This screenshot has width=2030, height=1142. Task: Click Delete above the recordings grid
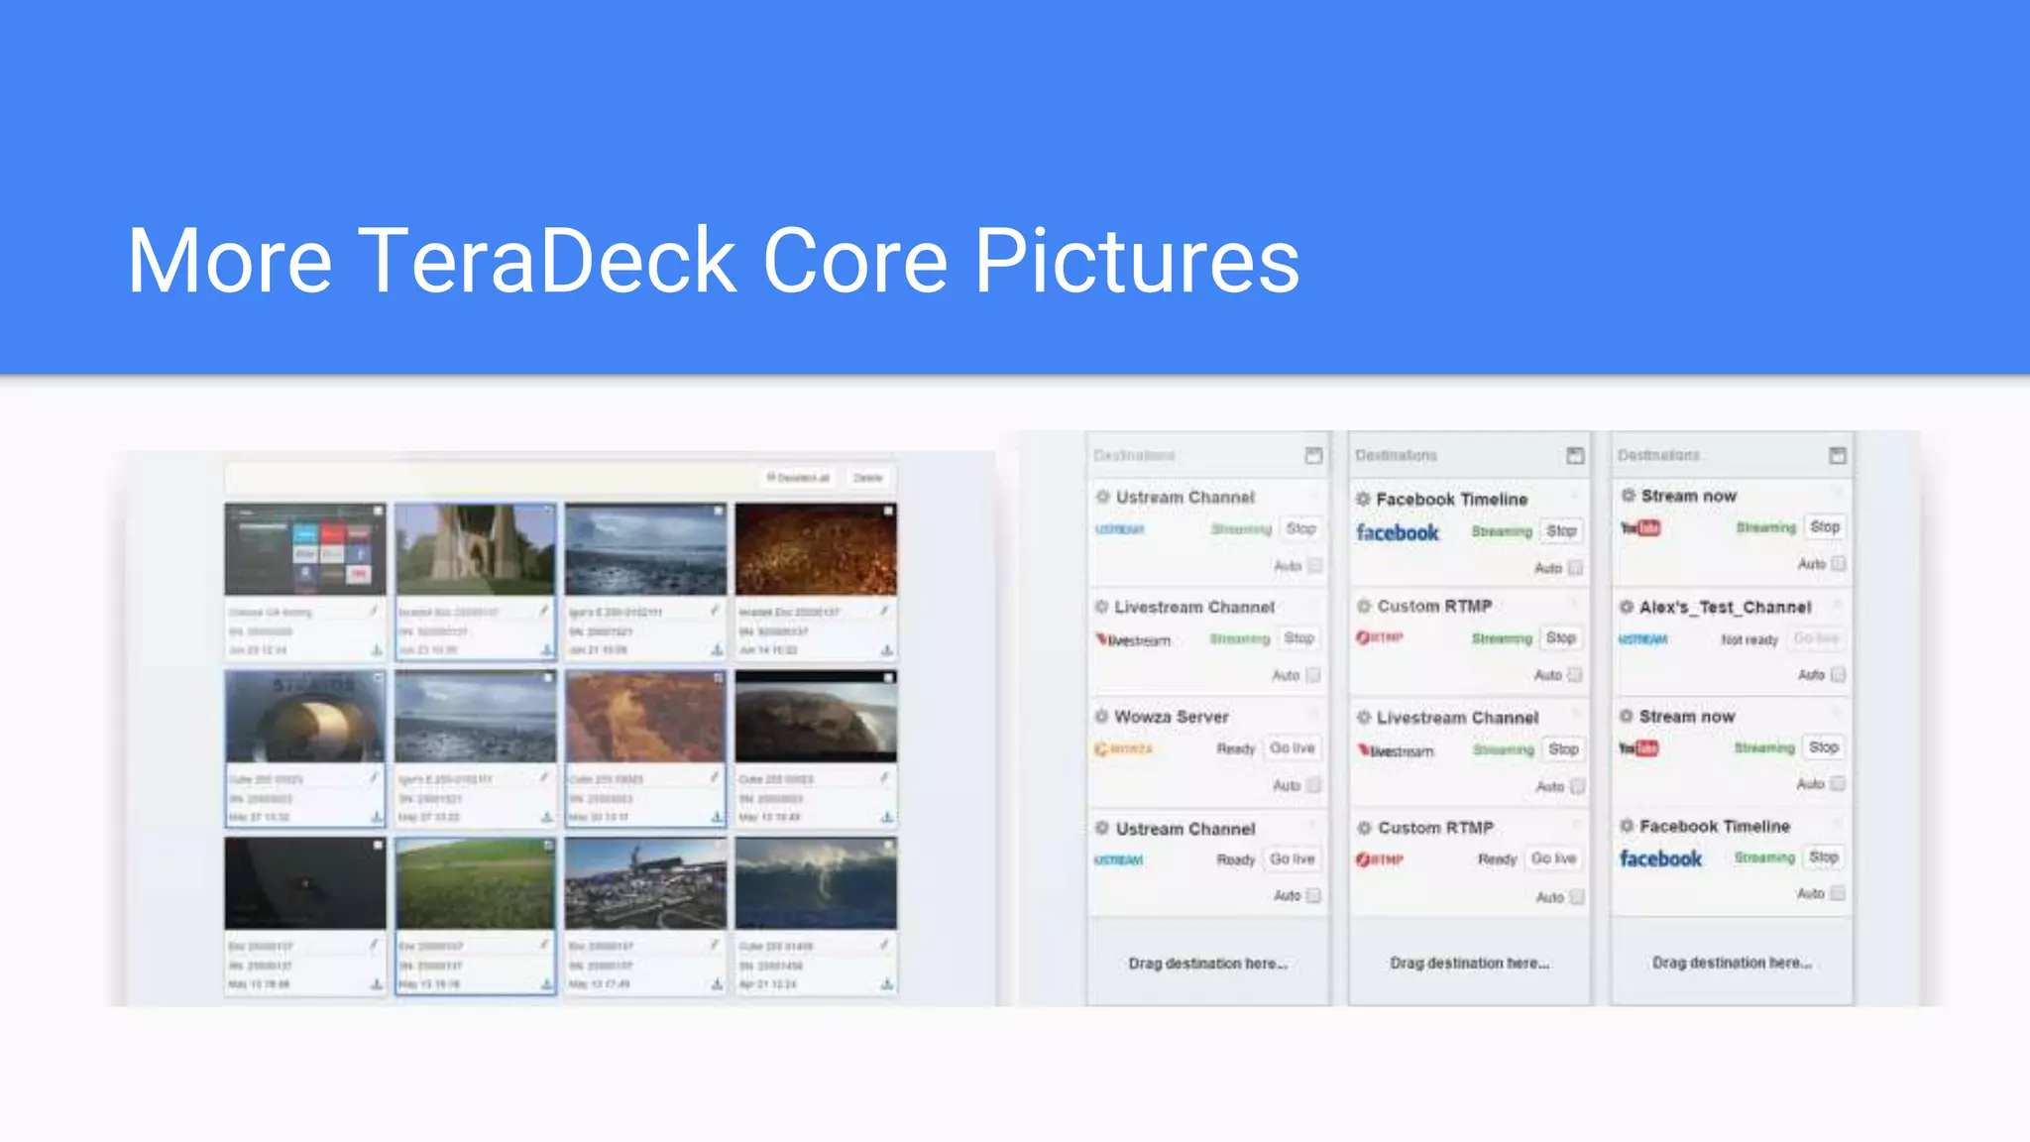tap(867, 478)
